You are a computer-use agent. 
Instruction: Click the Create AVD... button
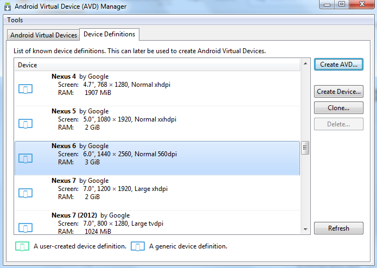pyautogui.click(x=338, y=65)
